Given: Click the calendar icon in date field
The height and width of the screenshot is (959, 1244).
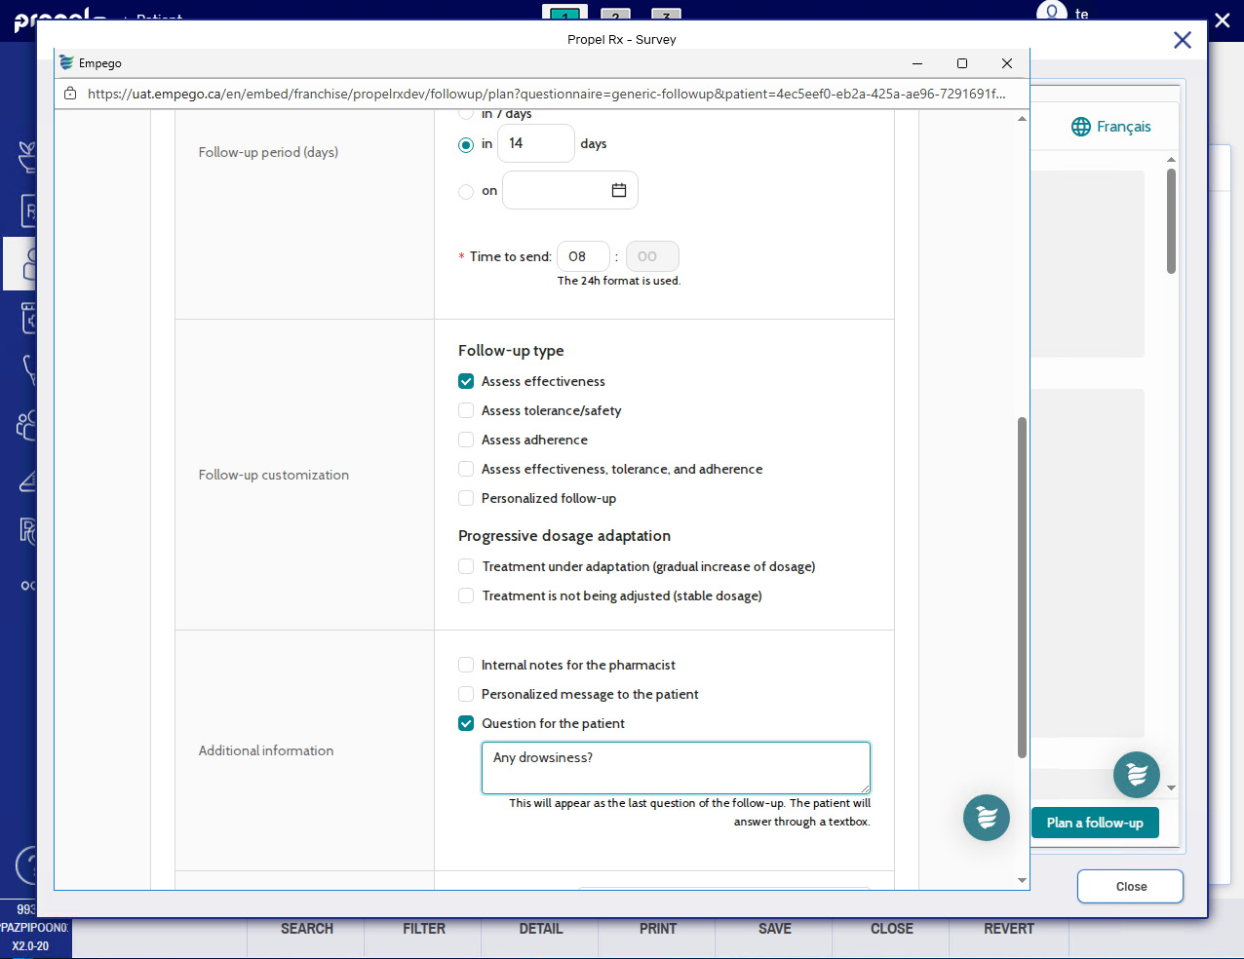Looking at the screenshot, I should 618,190.
